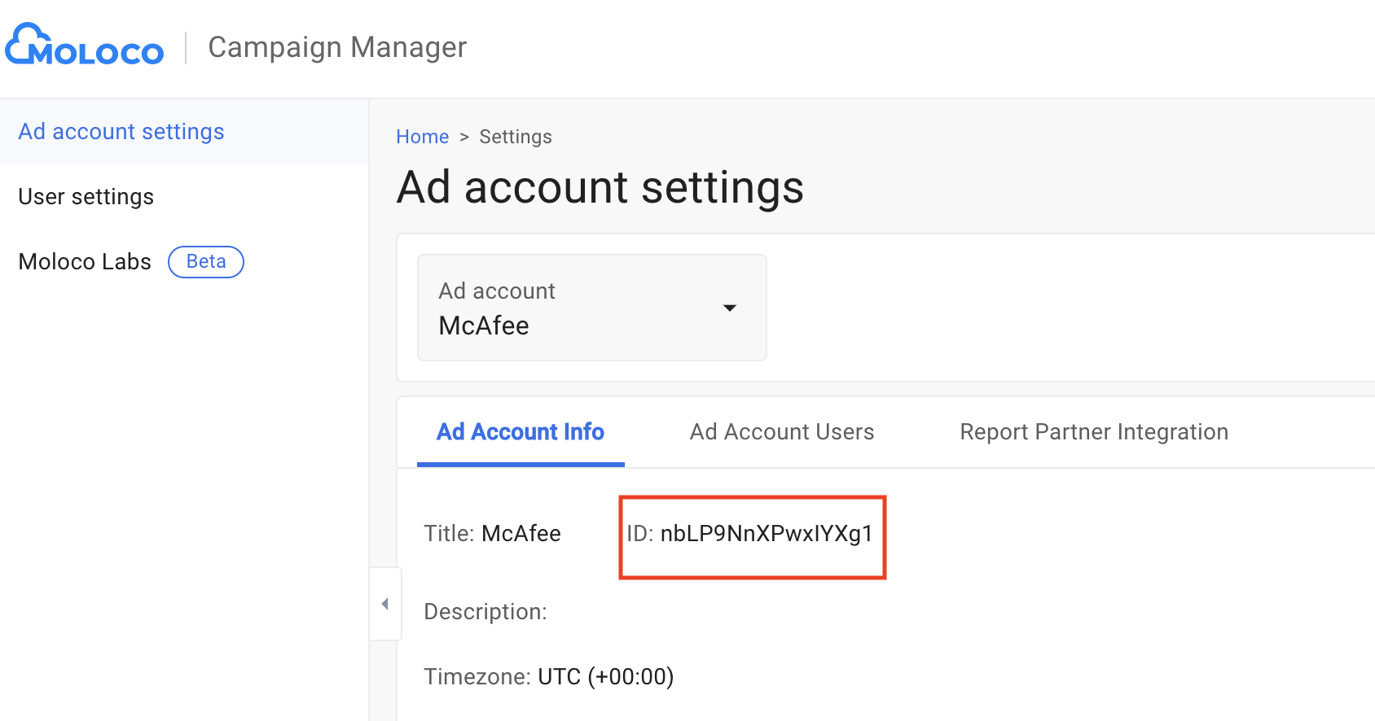
Task: Click the Description label
Action: (x=485, y=612)
